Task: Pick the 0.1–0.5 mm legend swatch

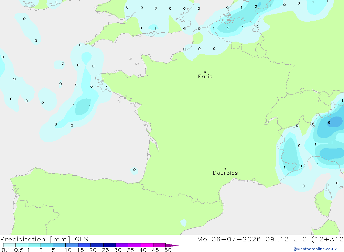Action: (9, 245)
